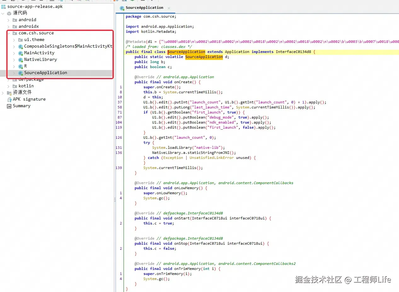Expand the kotlin package node

tap(9, 86)
